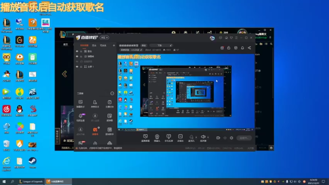The image size is (329, 185).
Task: Add a new scene with the plus icon
Action: pyautogui.click(x=114, y=45)
